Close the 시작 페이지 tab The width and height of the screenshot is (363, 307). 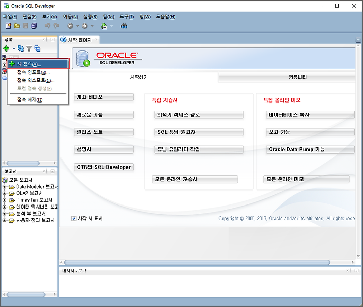(96, 40)
